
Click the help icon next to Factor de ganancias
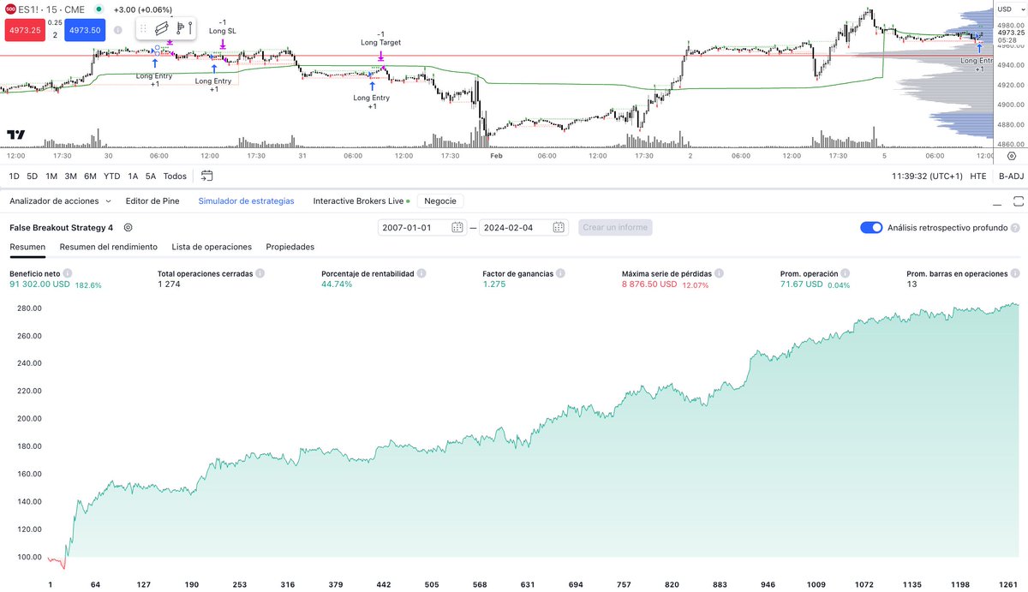click(x=559, y=272)
